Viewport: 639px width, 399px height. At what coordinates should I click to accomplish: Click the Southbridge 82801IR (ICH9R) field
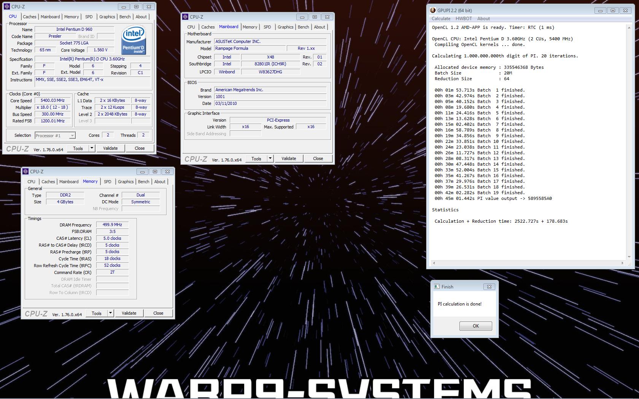point(270,64)
